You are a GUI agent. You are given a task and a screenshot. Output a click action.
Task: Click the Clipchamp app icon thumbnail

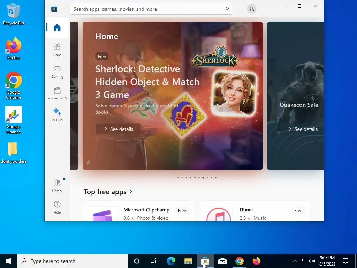102,214
